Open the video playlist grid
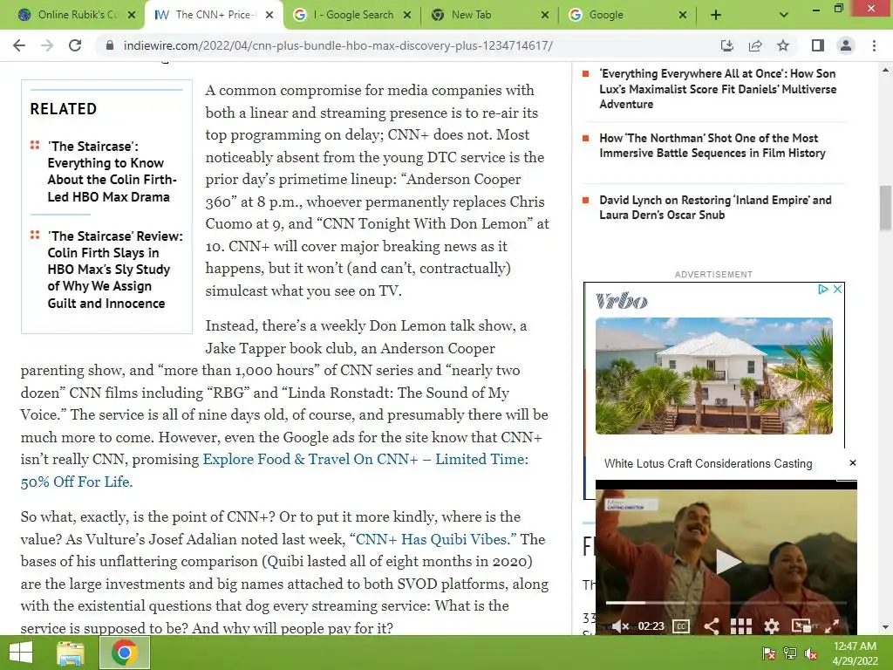 tap(740, 626)
